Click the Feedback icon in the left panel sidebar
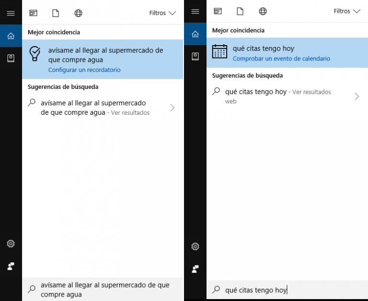The width and height of the screenshot is (368, 301). (11, 266)
